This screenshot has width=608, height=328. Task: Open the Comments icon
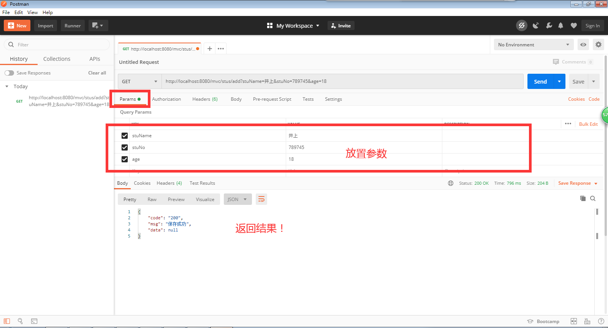coord(556,62)
